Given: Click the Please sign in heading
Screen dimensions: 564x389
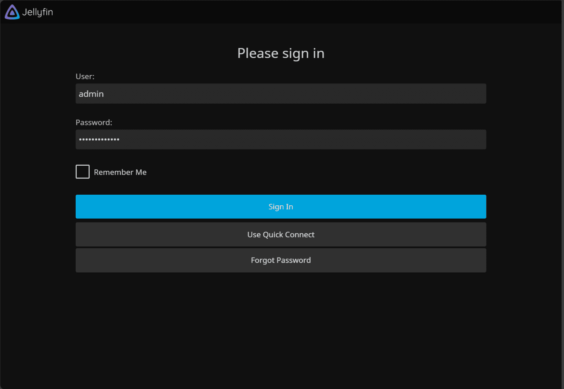Looking at the screenshot, I should (x=281, y=53).
